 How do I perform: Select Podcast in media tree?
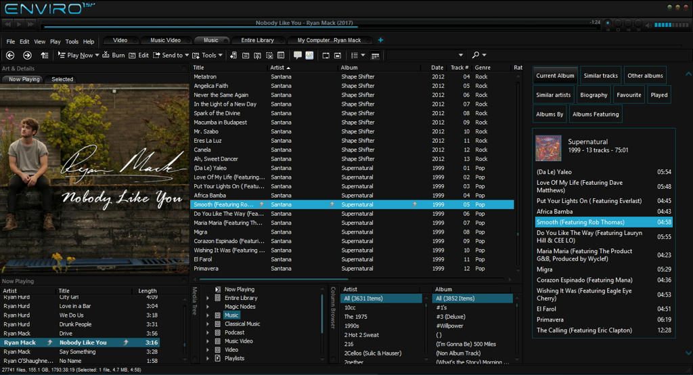(x=234, y=332)
